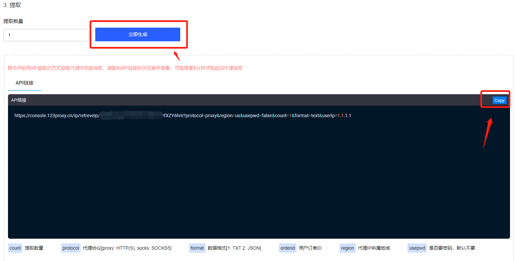Click the orderid parameter tag
Viewport: 515px width, 261px height.
point(287,248)
